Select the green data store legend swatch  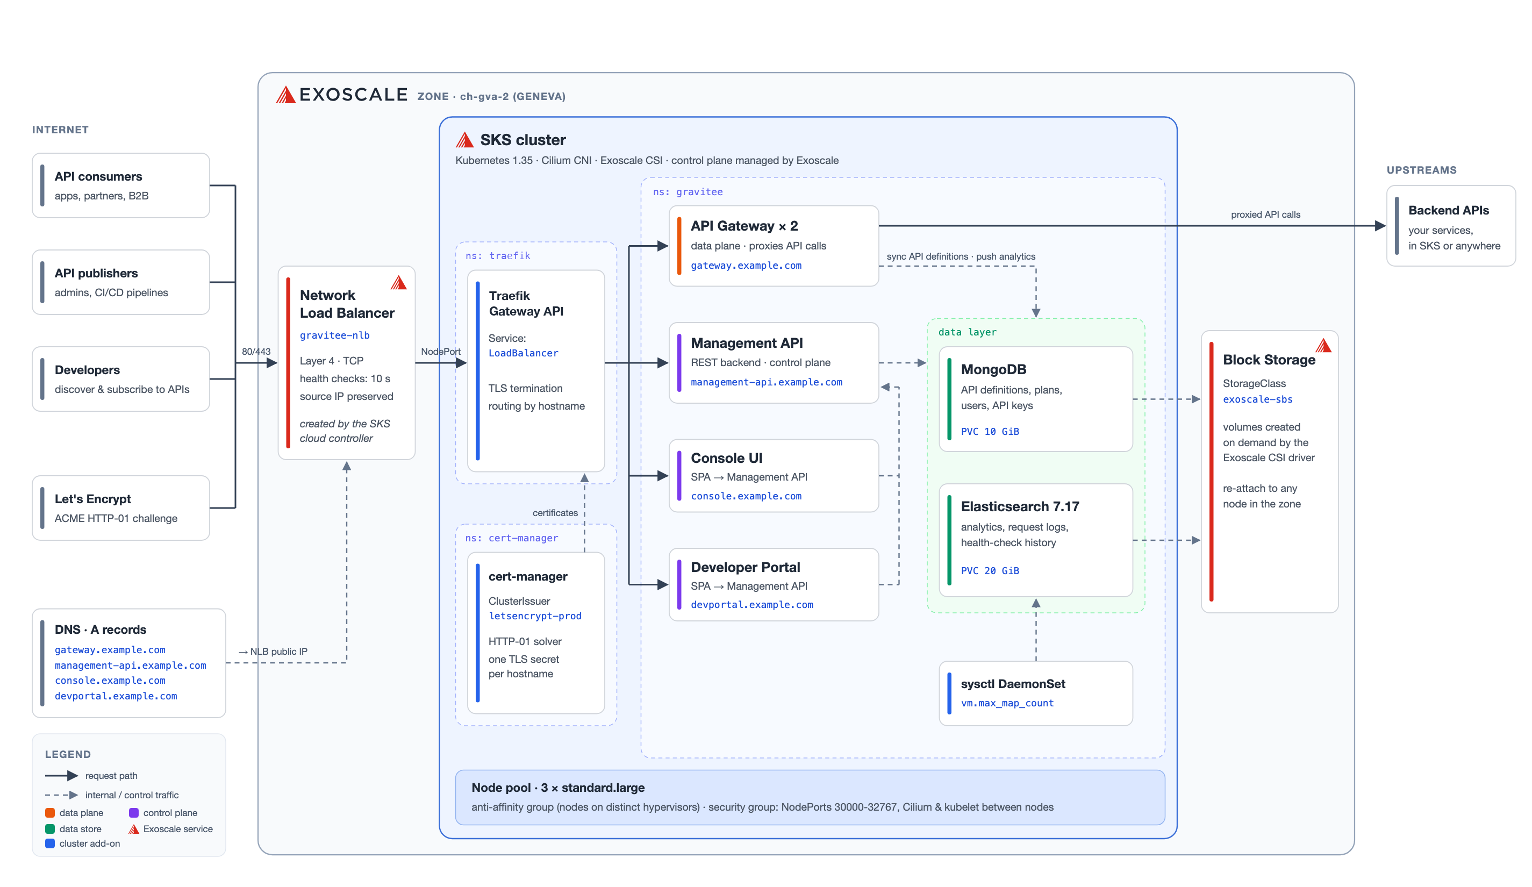[x=50, y=829]
